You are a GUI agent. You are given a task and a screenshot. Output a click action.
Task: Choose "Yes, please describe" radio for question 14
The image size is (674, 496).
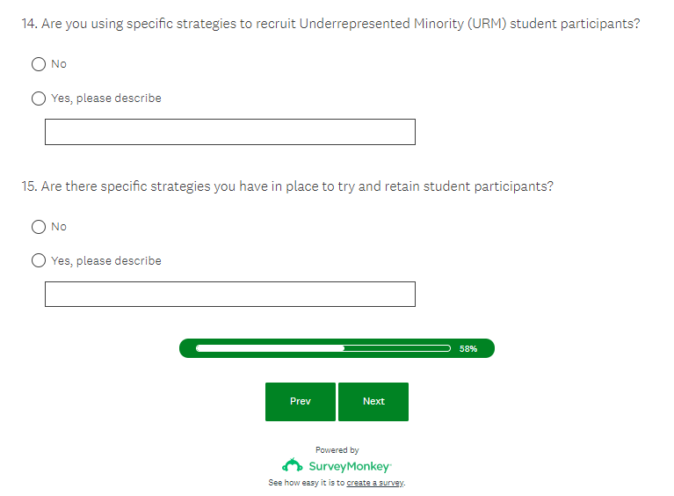point(39,98)
